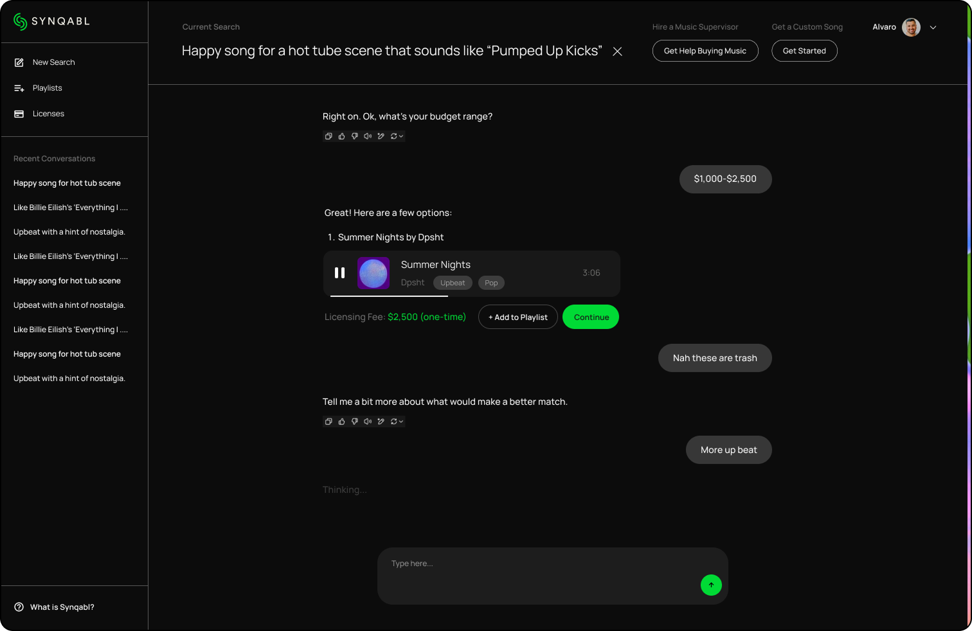Play audio of the "better match" message
This screenshot has height=631, width=972.
coord(368,422)
